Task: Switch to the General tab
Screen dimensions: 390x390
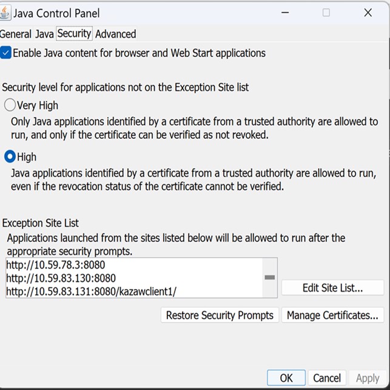Action: (x=15, y=34)
